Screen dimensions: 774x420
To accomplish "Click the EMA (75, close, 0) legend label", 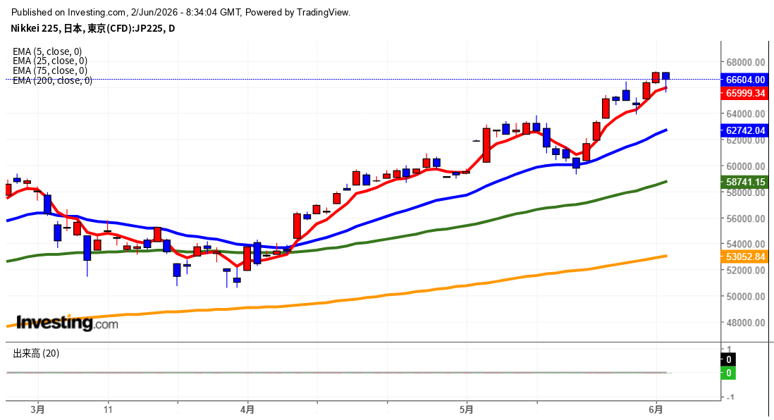I will click(x=50, y=70).
